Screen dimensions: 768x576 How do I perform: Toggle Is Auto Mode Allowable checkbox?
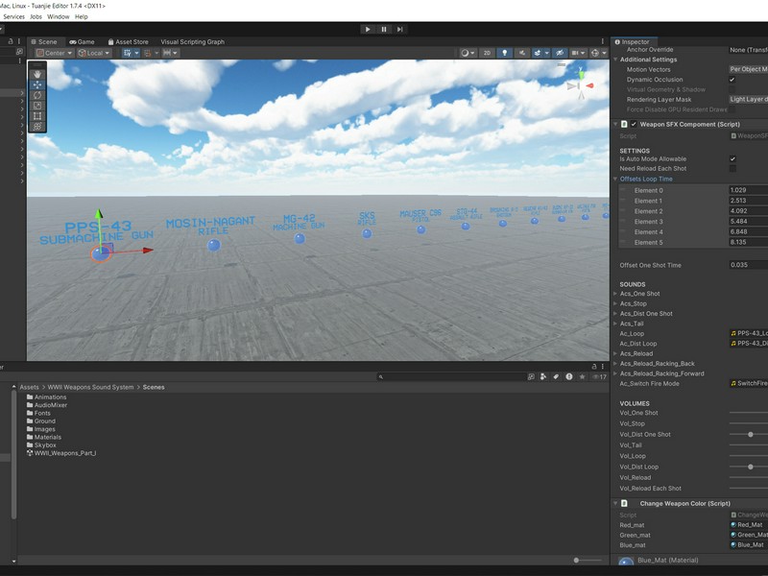(732, 158)
